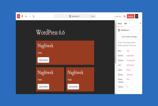Set parent element by clicking Brak
Screen dimensions: 158x106
128,79
